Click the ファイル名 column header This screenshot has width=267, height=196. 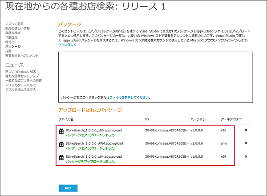point(66,119)
